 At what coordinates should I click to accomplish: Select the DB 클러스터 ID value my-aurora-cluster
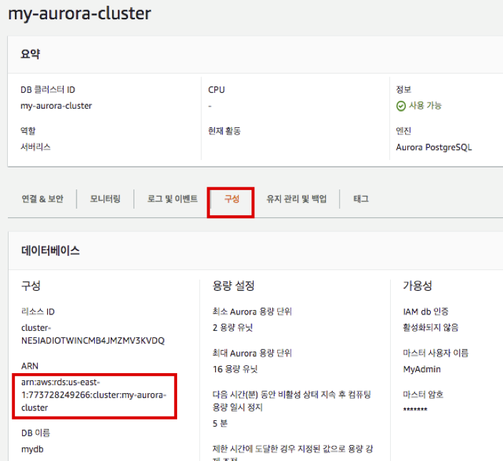pyautogui.click(x=56, y=106)
